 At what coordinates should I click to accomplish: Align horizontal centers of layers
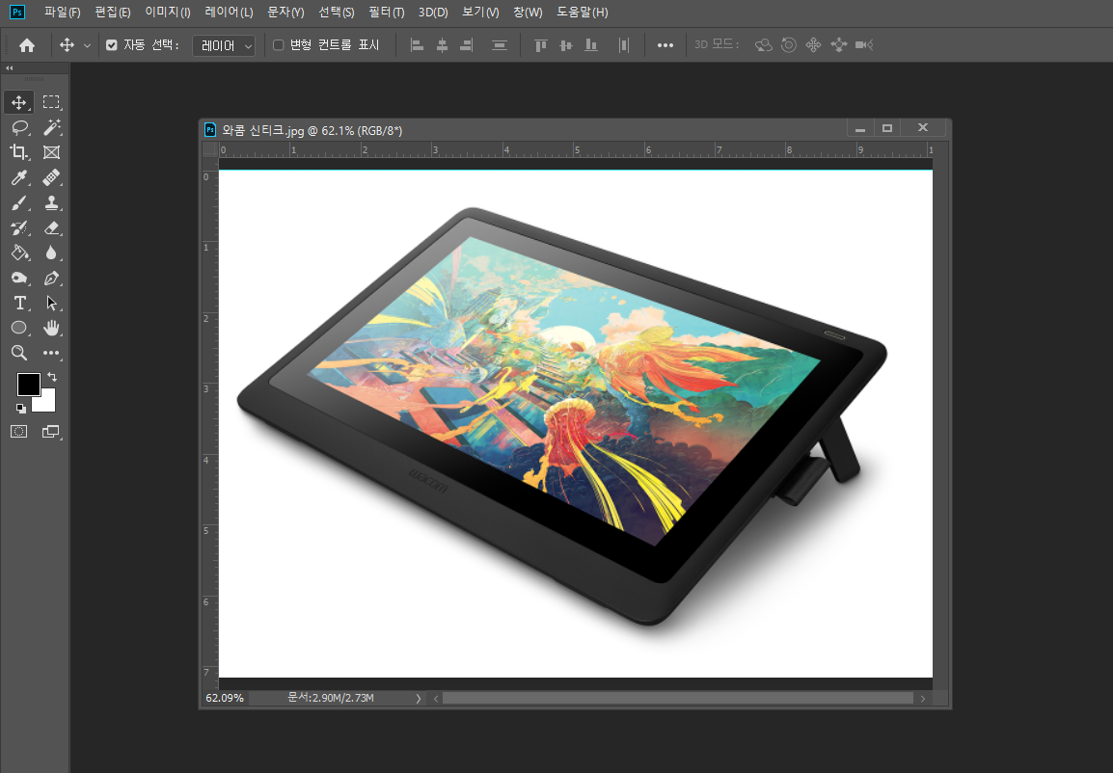click(x=442, y=45)
